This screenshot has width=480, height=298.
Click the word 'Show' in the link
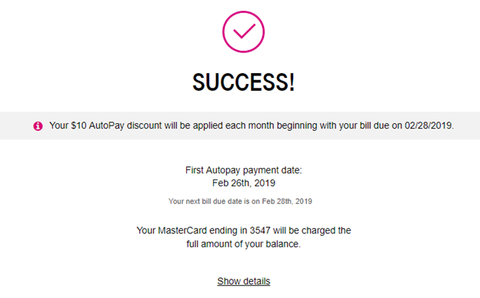pyautogui.click(x=229, y=281)
